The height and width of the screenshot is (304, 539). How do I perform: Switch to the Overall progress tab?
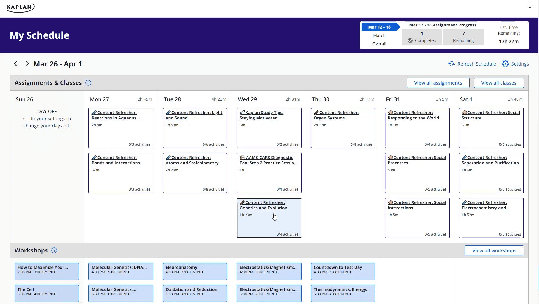(379, 43)
